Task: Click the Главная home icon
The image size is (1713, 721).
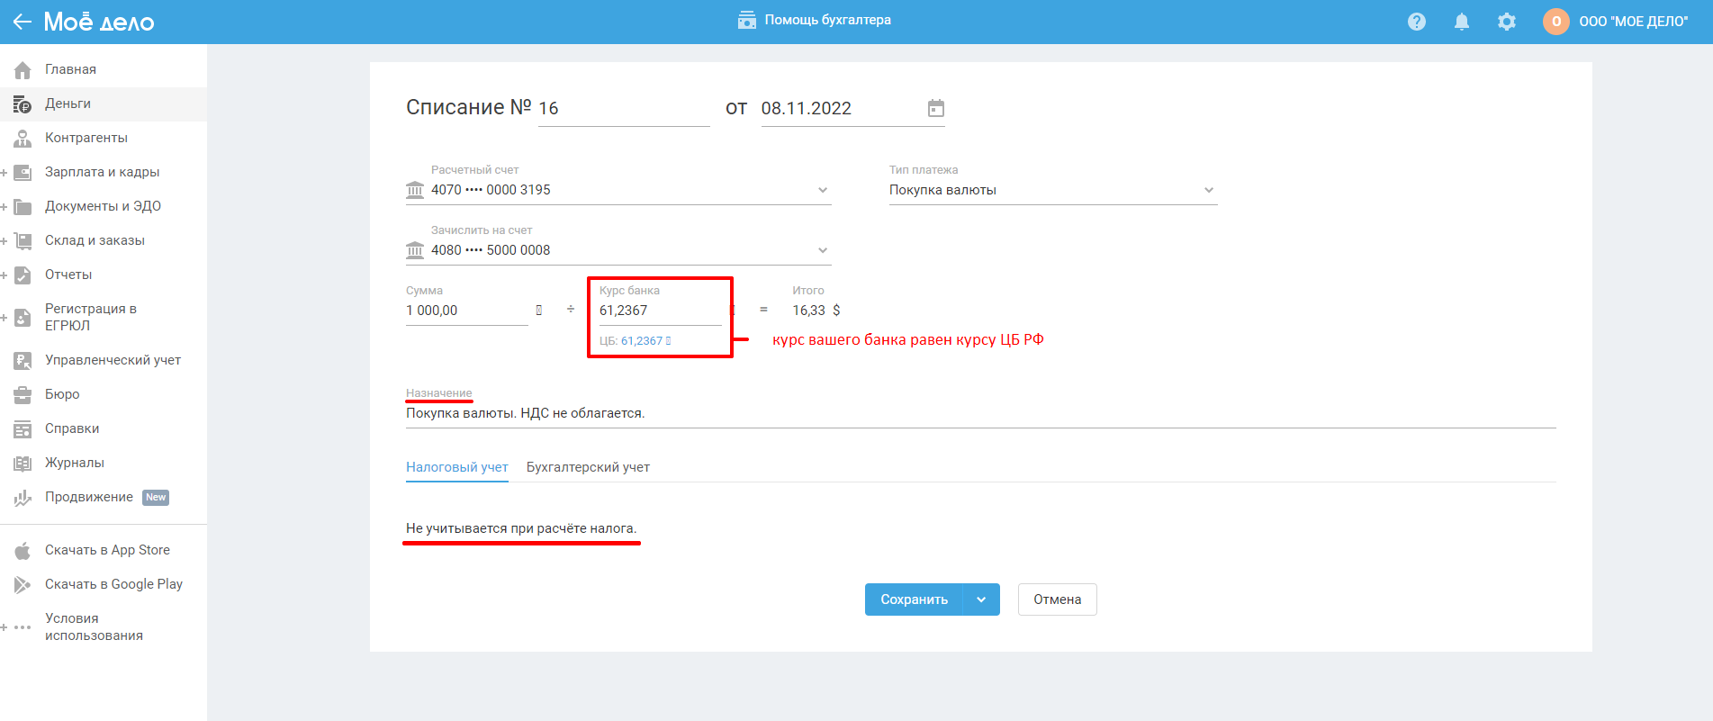Action: (x=23, y=69)
